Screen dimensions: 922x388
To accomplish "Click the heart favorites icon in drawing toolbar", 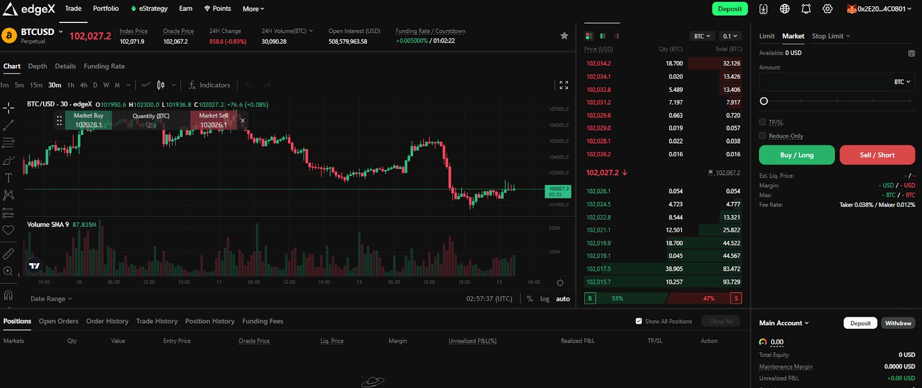I will click(9, 231).
